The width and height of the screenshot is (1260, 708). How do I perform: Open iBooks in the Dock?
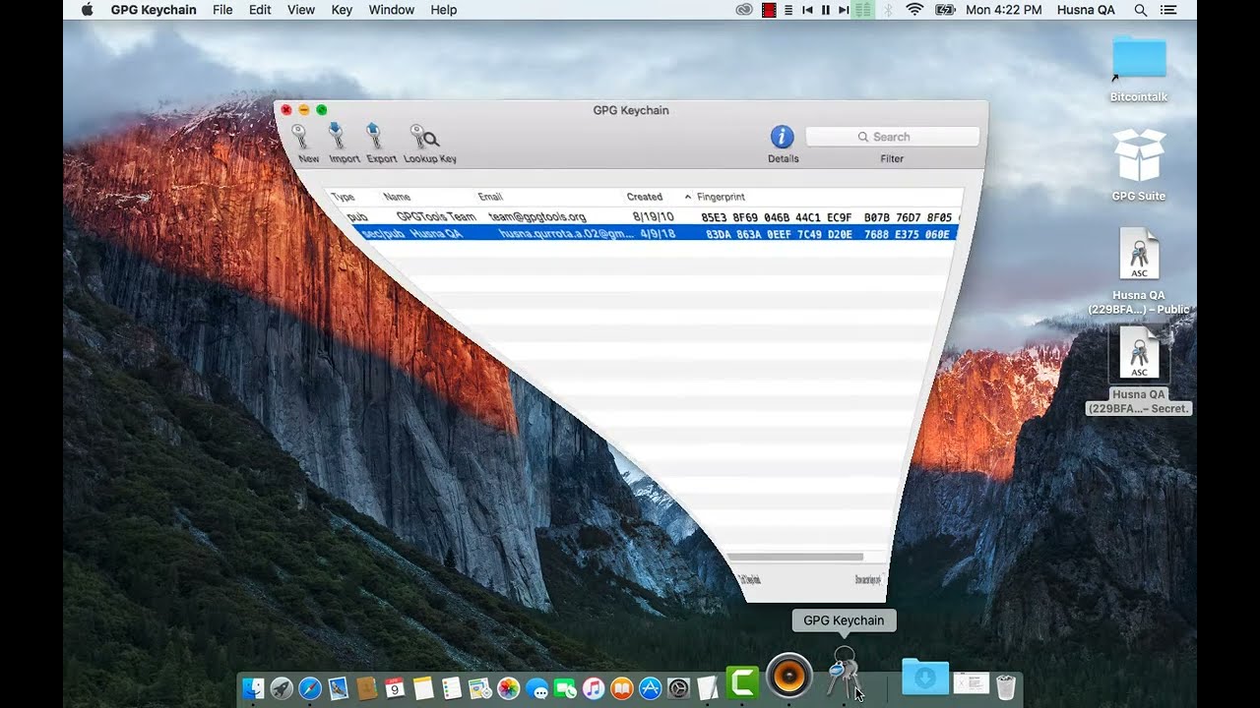(621, 687)
